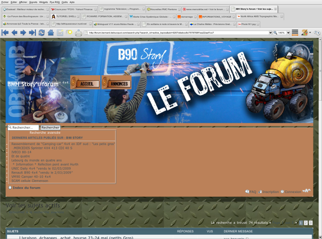Open the Connexion login link
The height and width of the screenshot is (239, 322).
293,192
